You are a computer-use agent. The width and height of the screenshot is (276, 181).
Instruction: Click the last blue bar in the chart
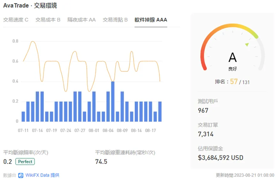[x=160, y=111]
